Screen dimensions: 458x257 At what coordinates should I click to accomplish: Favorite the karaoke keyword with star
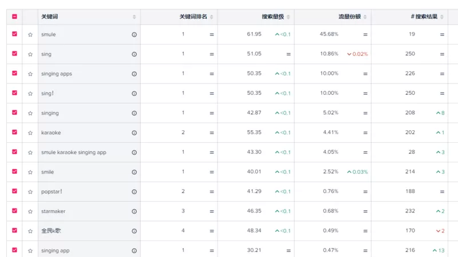[30, 133]
